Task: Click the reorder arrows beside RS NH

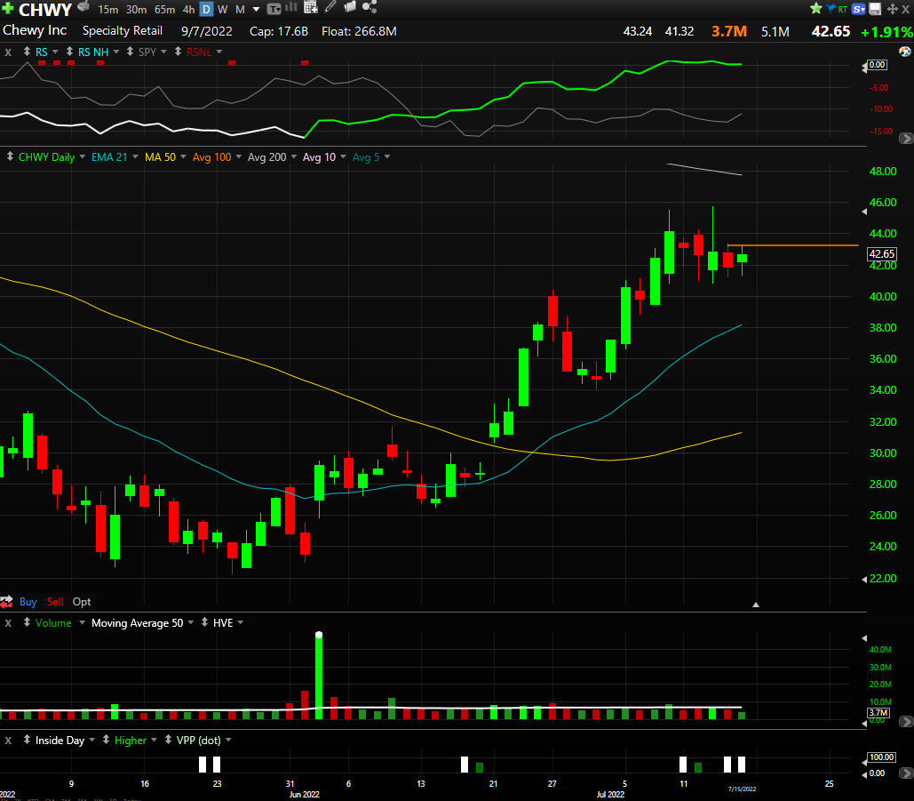Action: (x=69, y=52)
